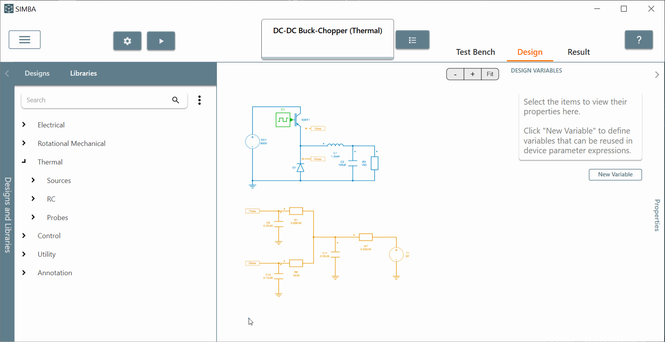Select the R1 0.65K/W thermal resistor
665x342 pixels.
tap(296, 211)
